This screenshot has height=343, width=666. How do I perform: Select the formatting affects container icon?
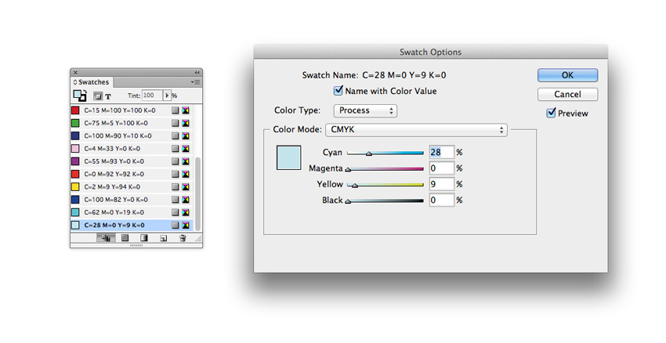(x=98, y=96)
